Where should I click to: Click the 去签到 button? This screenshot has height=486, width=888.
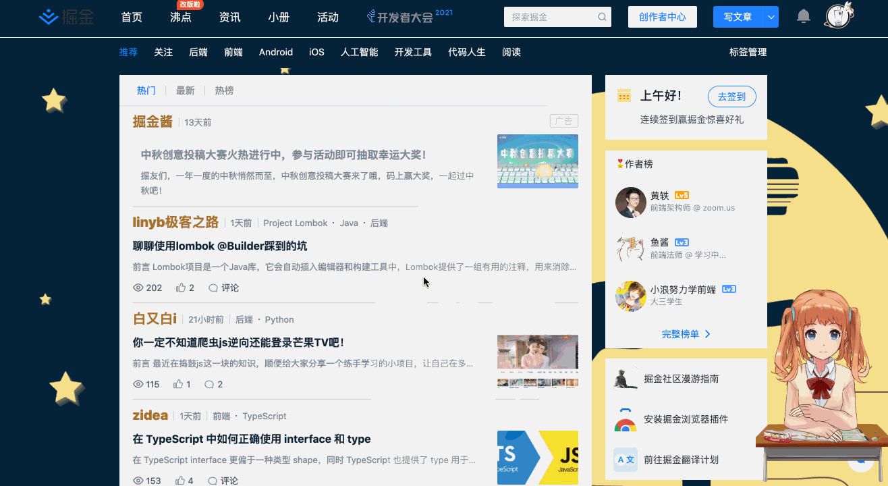(x=732, y=97)
